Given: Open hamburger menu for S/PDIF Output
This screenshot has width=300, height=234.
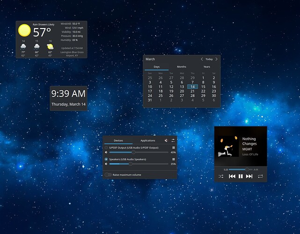Looking at the screenshot, I should click(x=174, y=148).
